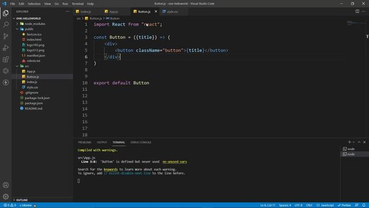369x208 pixels.
Task: Open the Extensions view
Action: pos(6,59)
